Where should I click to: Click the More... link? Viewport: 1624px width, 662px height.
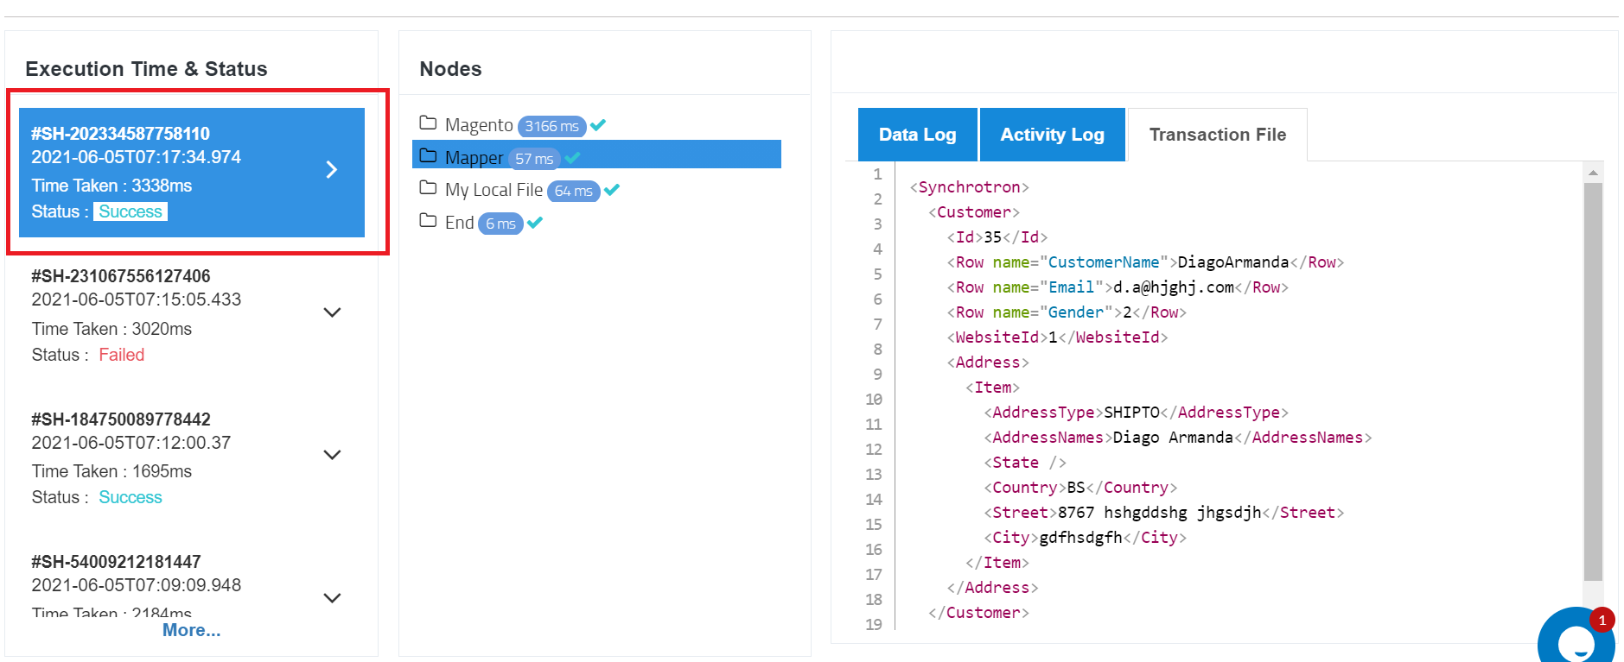(192, 630)
